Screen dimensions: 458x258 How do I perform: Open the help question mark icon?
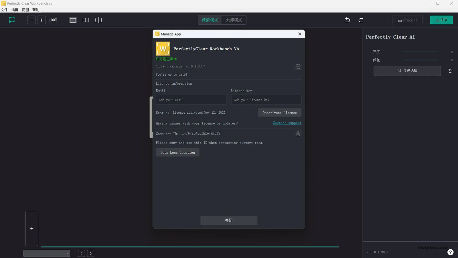(450, 252)
